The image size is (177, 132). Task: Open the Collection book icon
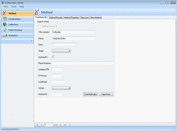click(x=5, y=24)
